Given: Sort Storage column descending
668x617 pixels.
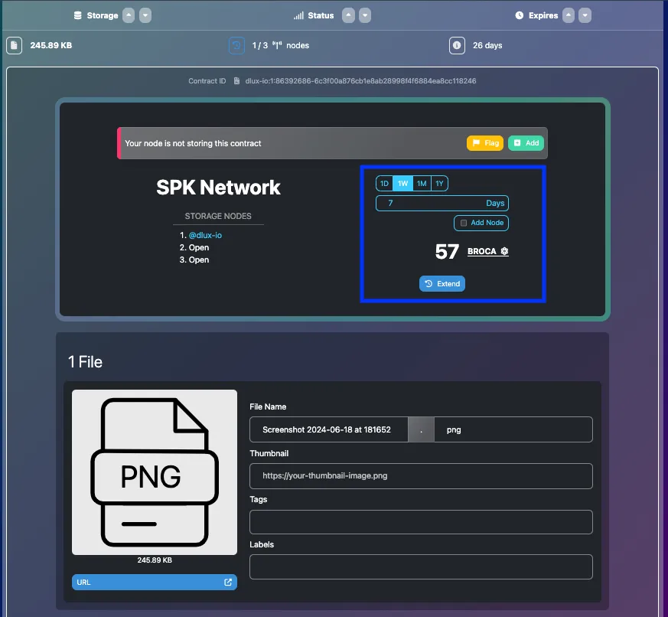Looking at the screenshot, I should pos(145,15).
